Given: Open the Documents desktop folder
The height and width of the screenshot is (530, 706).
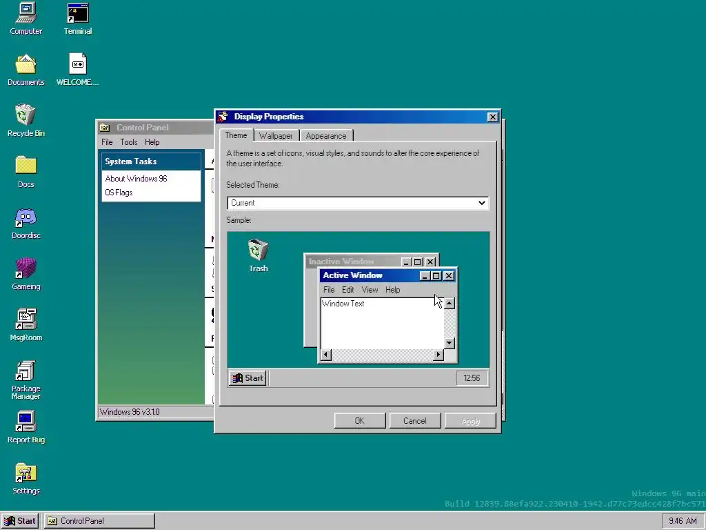Looking at the screenshot, I should 26,70.
